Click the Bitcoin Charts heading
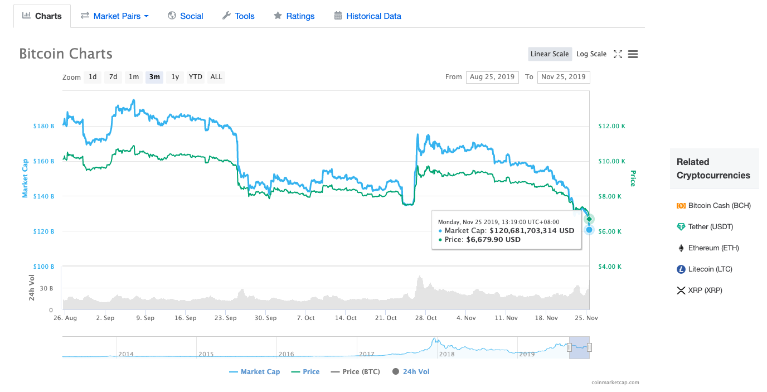The height and width of the screenshot is (392, 767). tap(66, 54)
